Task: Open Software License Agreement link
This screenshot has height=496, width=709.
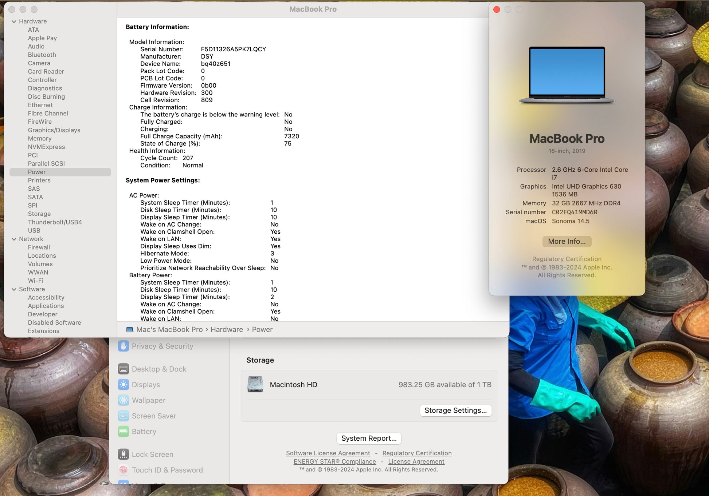Action: pyautogui.click(x=328, y=453)
